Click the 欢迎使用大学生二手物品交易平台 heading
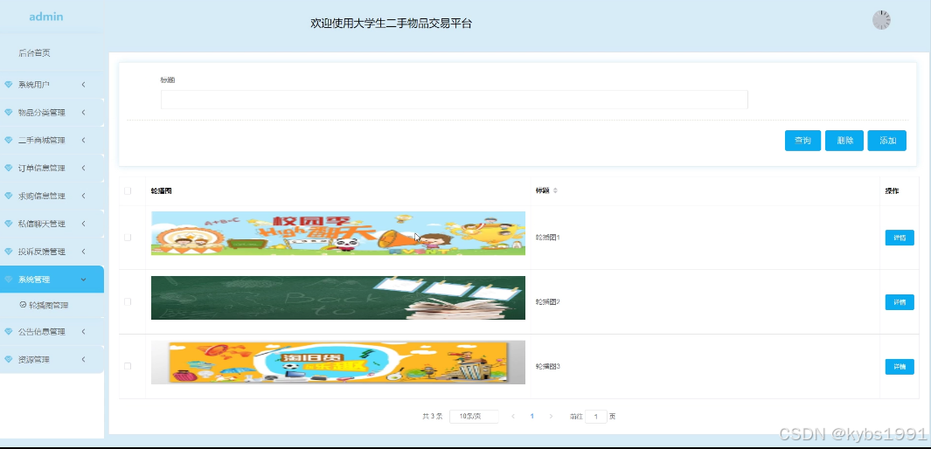This screenshot has height=449, width=931. point(392,24)
